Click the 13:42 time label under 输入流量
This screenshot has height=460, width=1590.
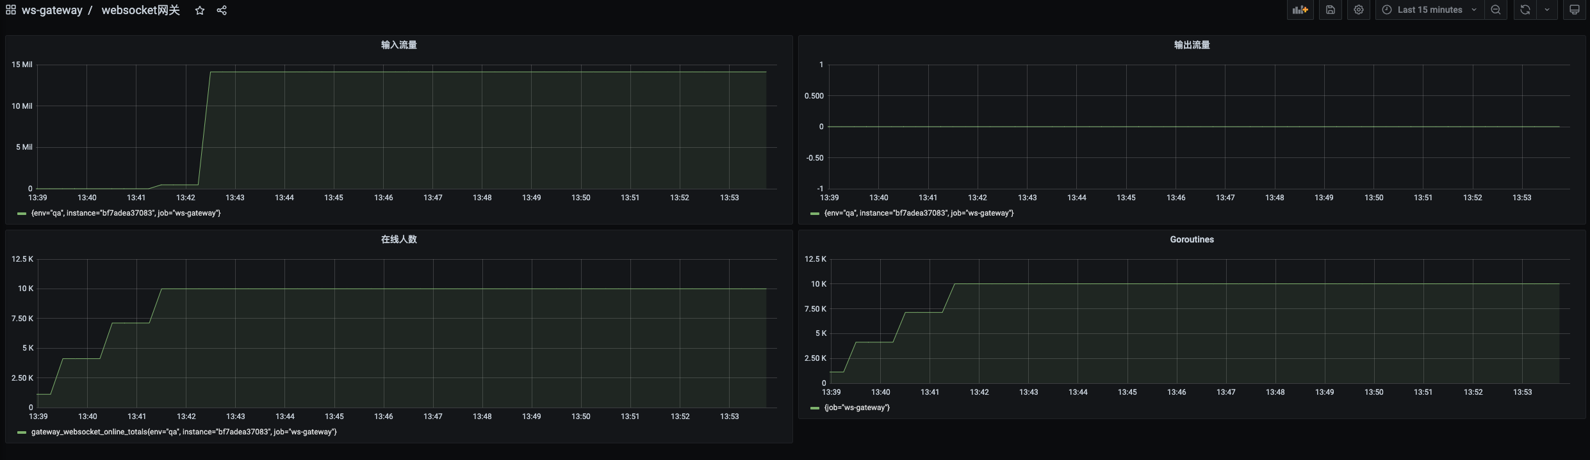coord(186,198)
